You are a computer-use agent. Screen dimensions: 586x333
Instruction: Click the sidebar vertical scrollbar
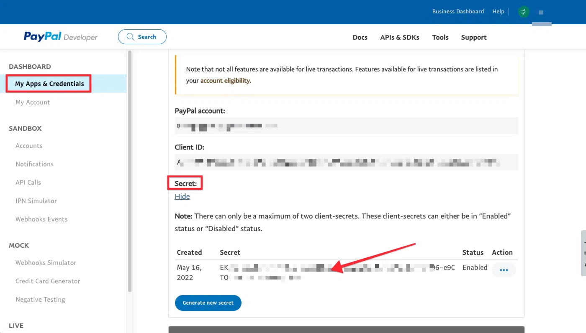(130, 167)
